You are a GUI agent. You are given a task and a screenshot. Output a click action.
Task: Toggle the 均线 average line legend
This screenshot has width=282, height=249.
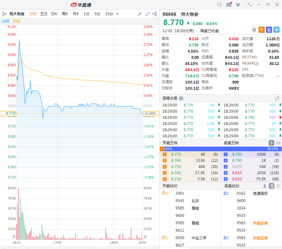(16, 21)
